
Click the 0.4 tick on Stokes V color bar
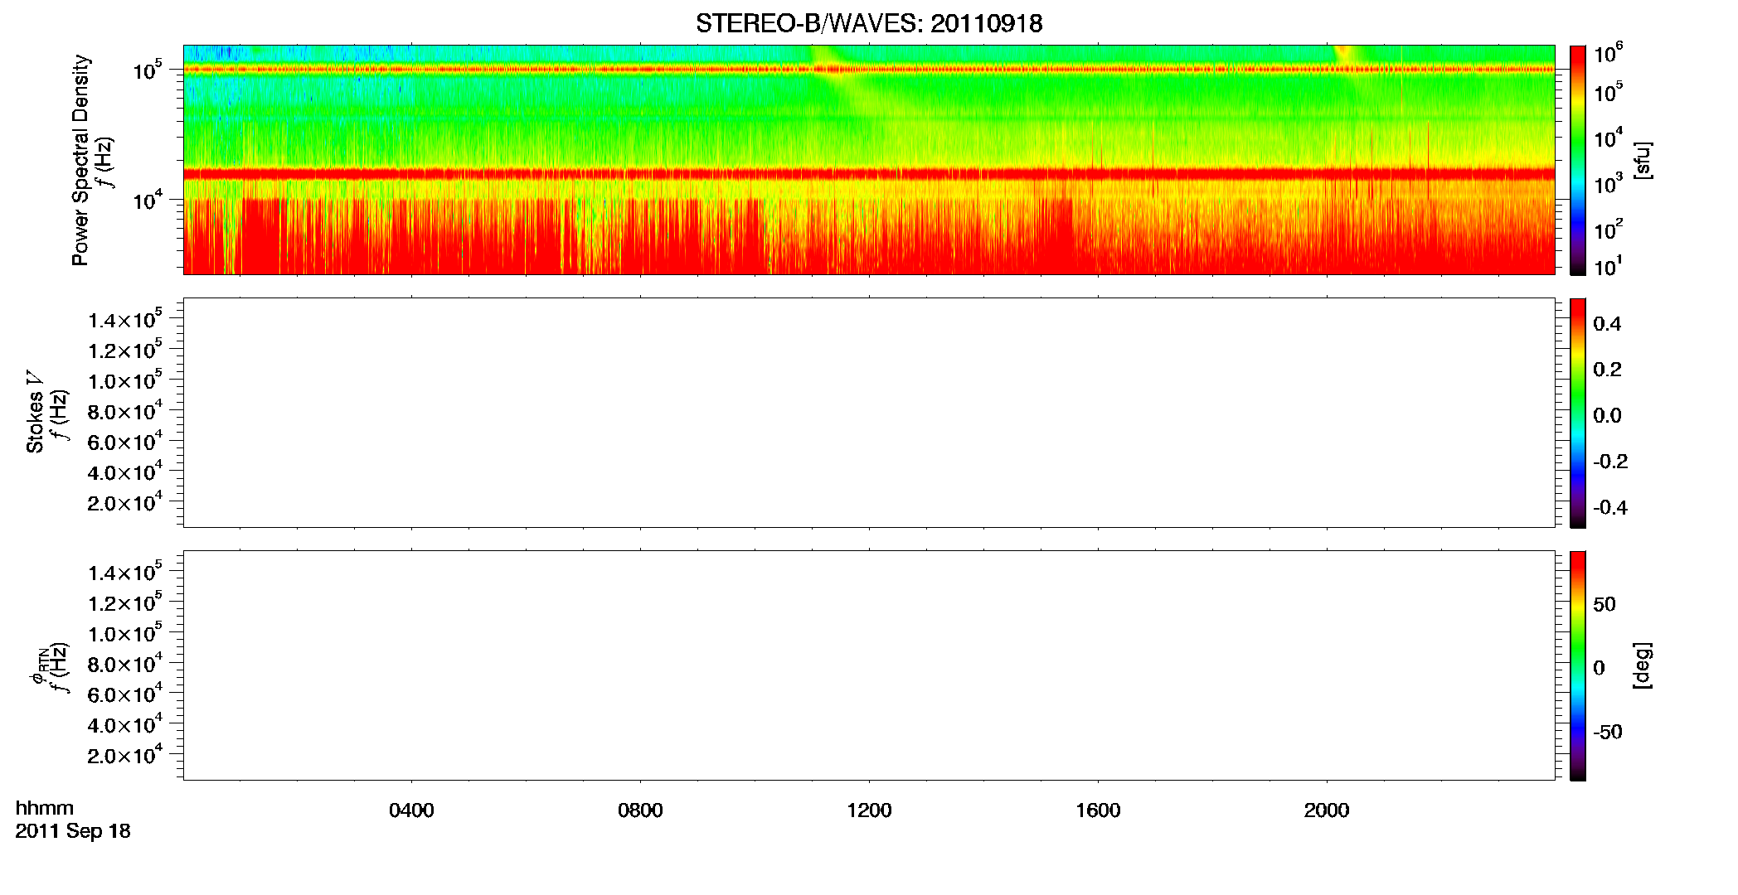pyautogui.click(x=1607, y=324)
